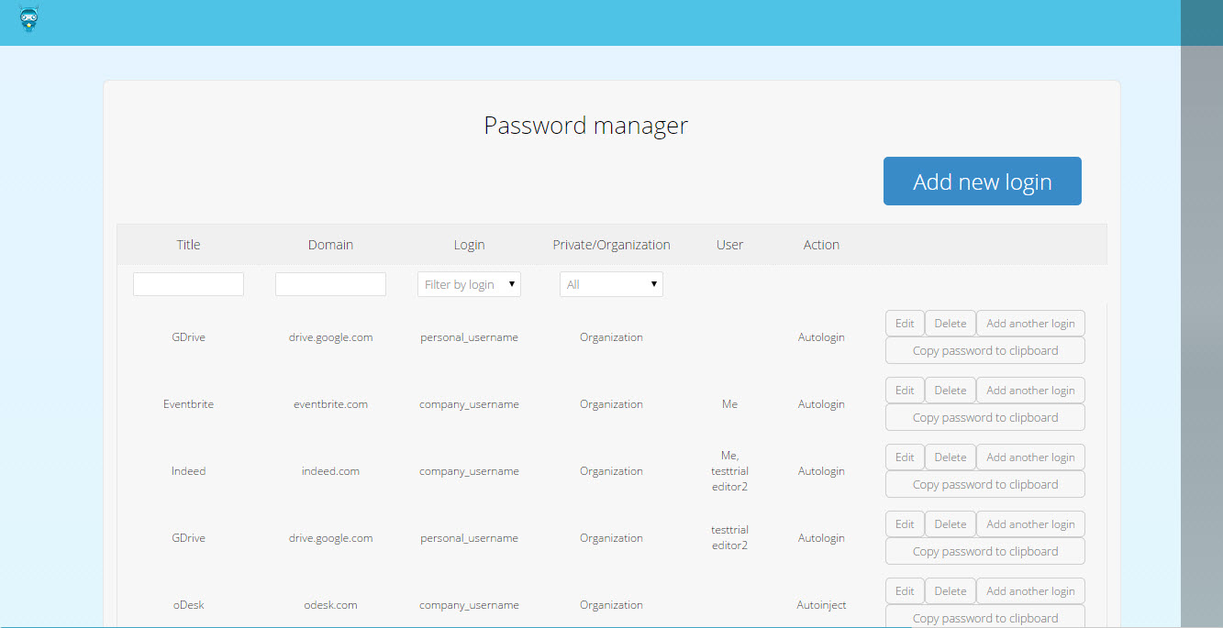Click the indeed.com domain link
Image resolution: width=1223 pixels, height=628 pixels.
coord(330,471)
